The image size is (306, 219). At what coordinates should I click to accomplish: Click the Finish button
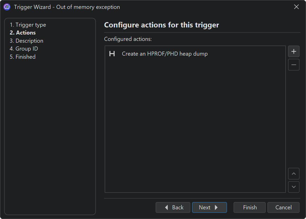[249, 208]
